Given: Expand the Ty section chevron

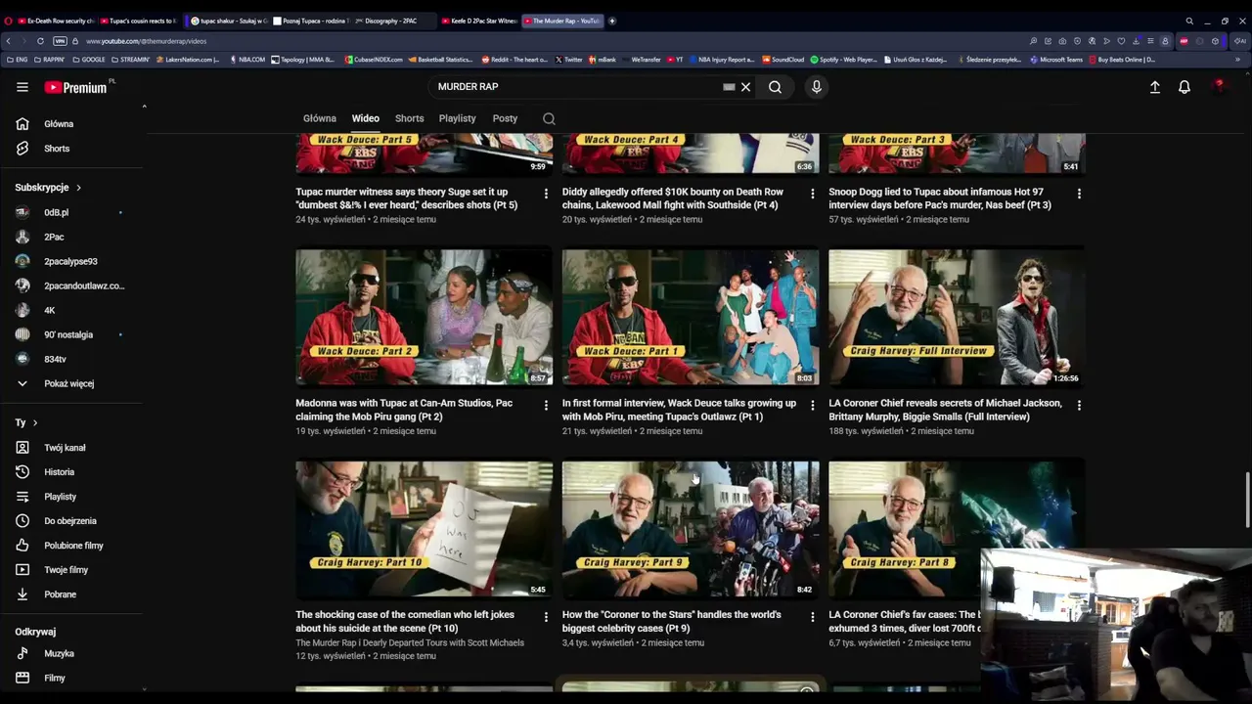Looking at the screenshot, I should coord(35,423).
